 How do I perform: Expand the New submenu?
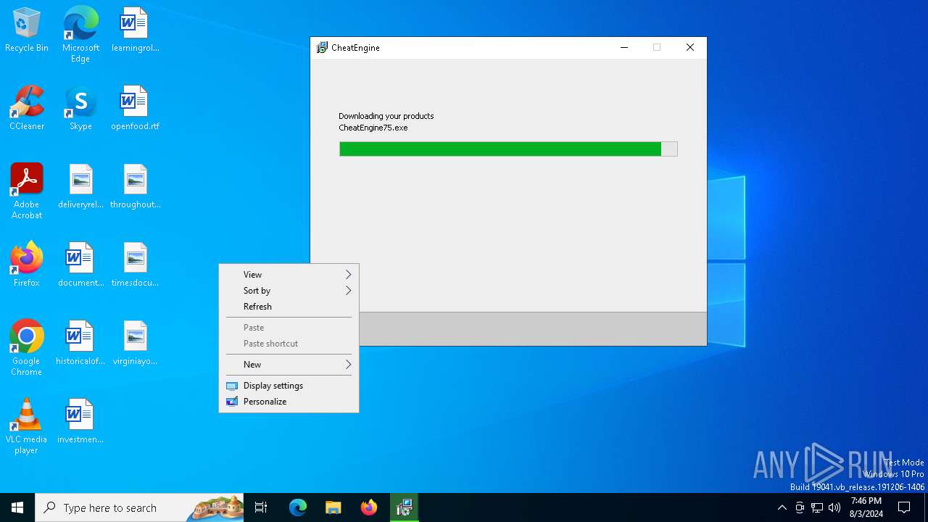[289, 365]
